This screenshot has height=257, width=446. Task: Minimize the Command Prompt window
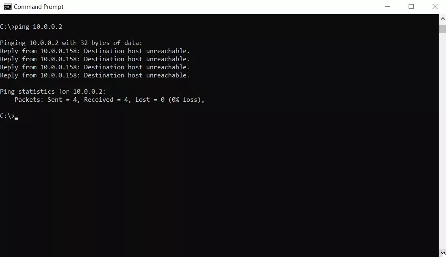click(x=388, y=6)
